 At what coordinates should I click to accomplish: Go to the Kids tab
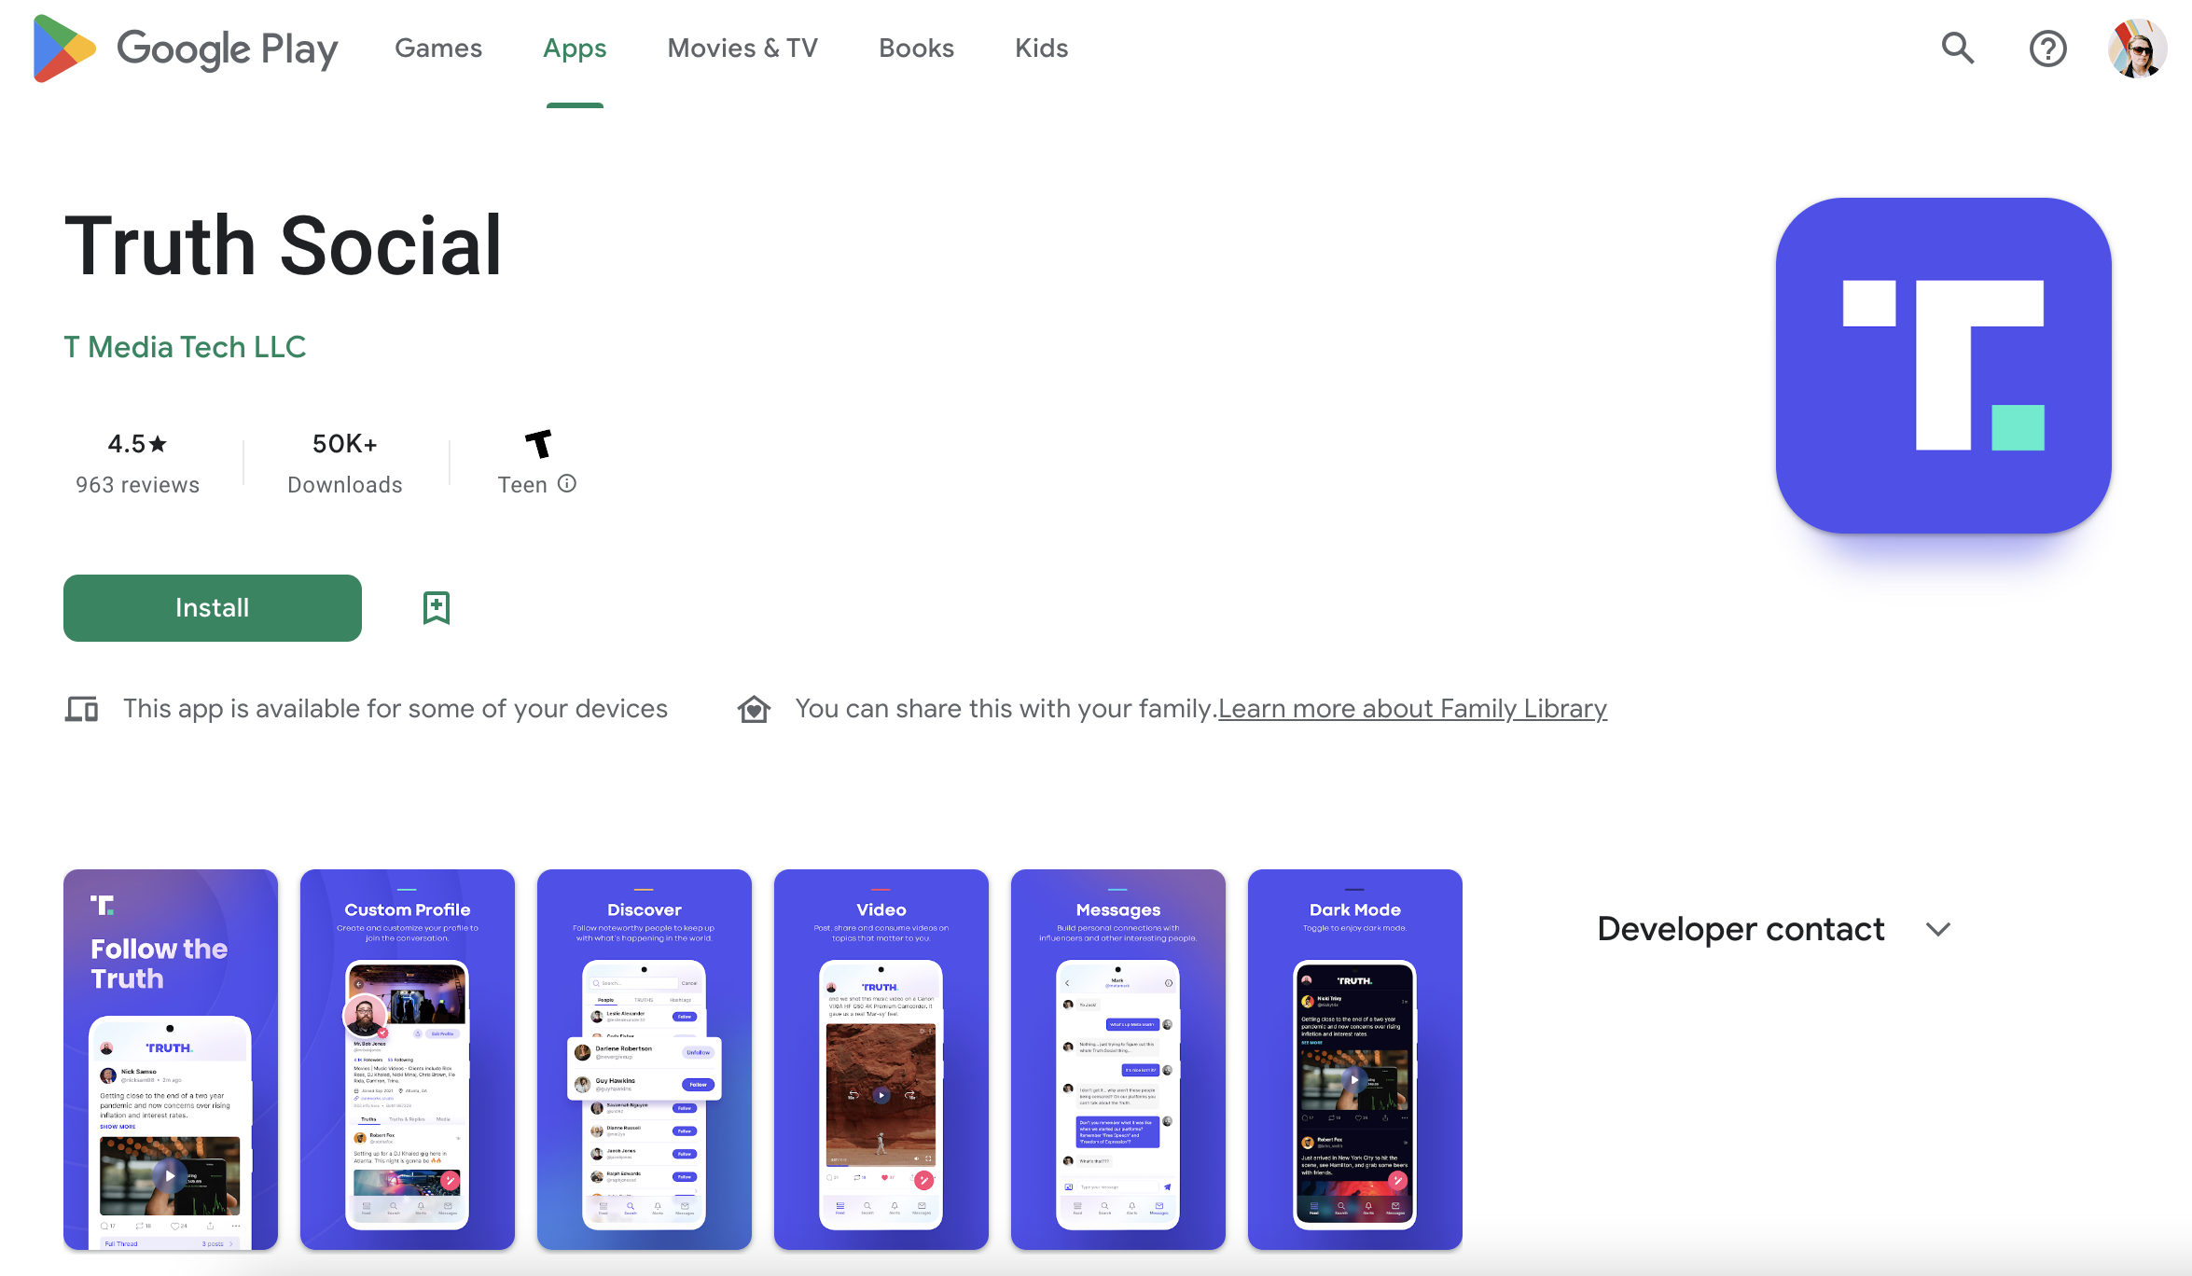pyautogui.click(x=1041, y=49)
